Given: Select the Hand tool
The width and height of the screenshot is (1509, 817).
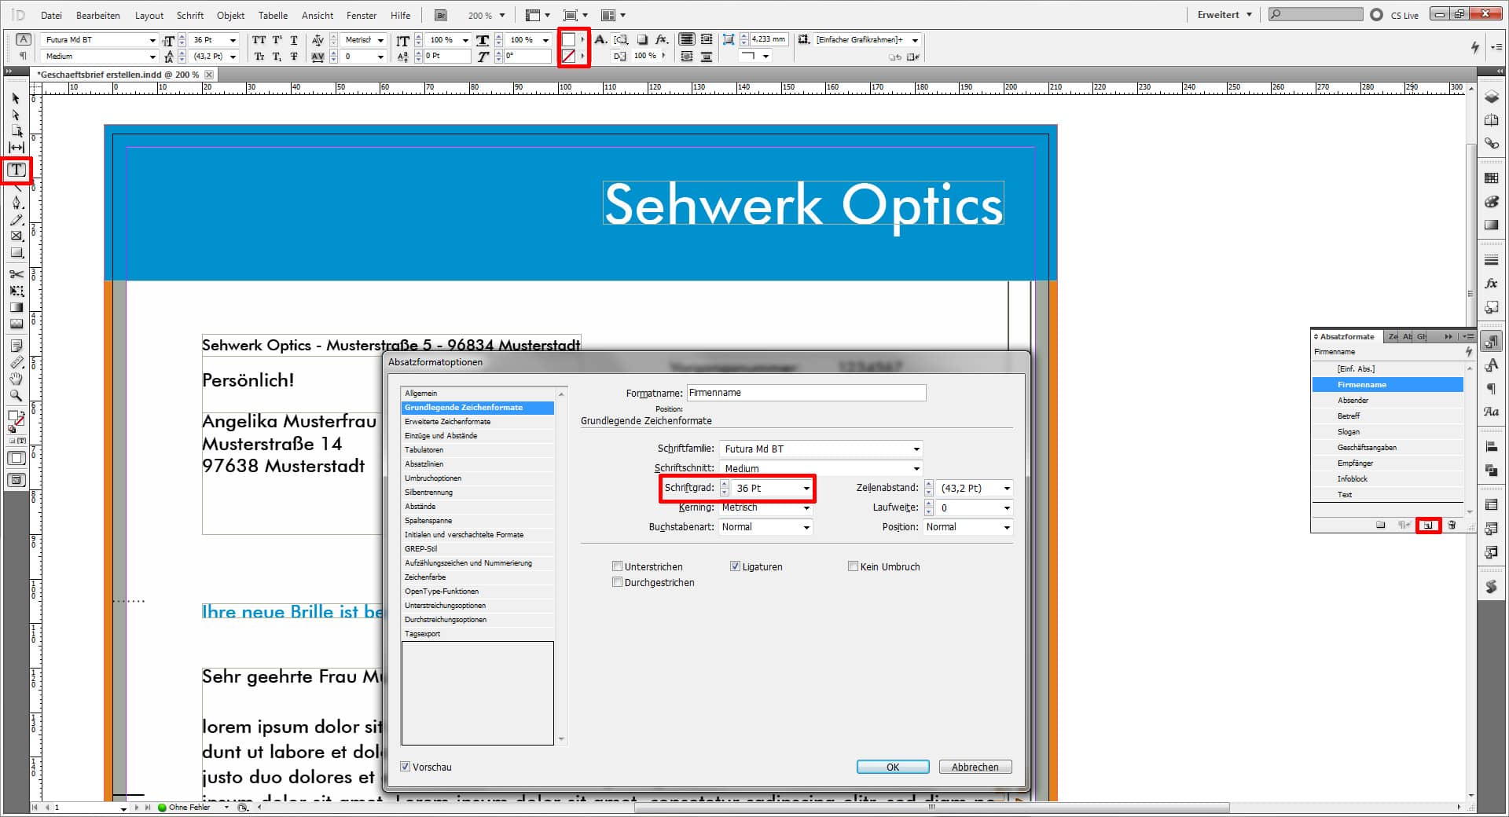Looking at the screenshot, I should click(x=17, y=379).
